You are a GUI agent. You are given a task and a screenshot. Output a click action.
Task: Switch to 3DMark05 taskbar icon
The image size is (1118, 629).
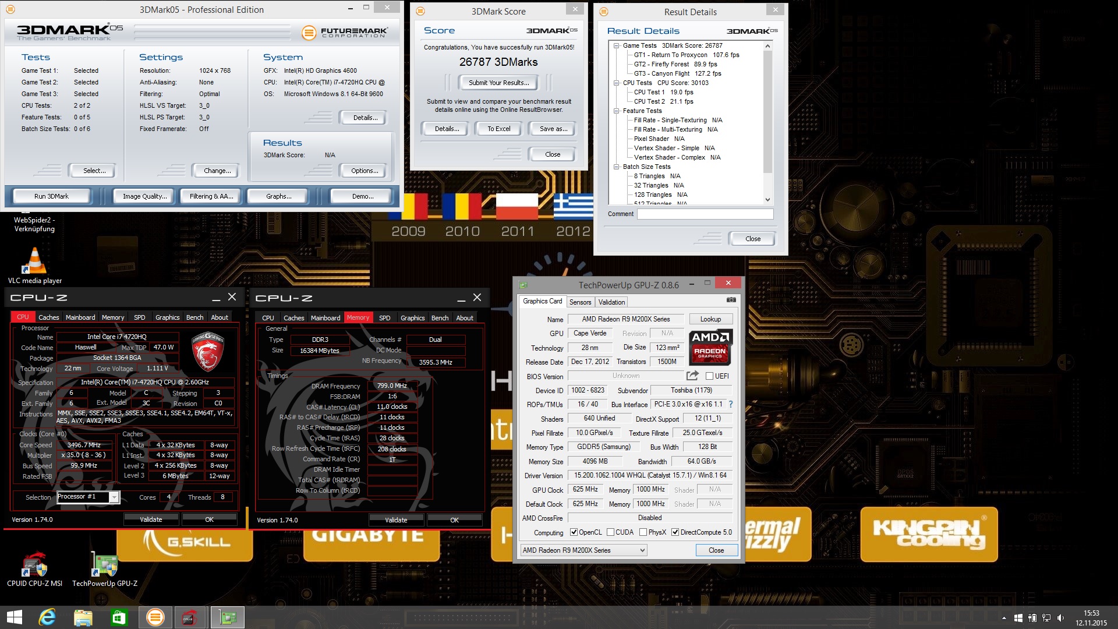(155, 617)
